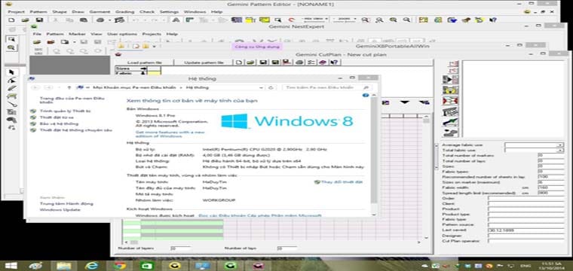
Task: Click the spreading table icon in CutPlan side panel
Action: tap(450, 111)
